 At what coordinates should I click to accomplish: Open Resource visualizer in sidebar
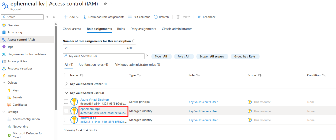click(x=19, y=69)
